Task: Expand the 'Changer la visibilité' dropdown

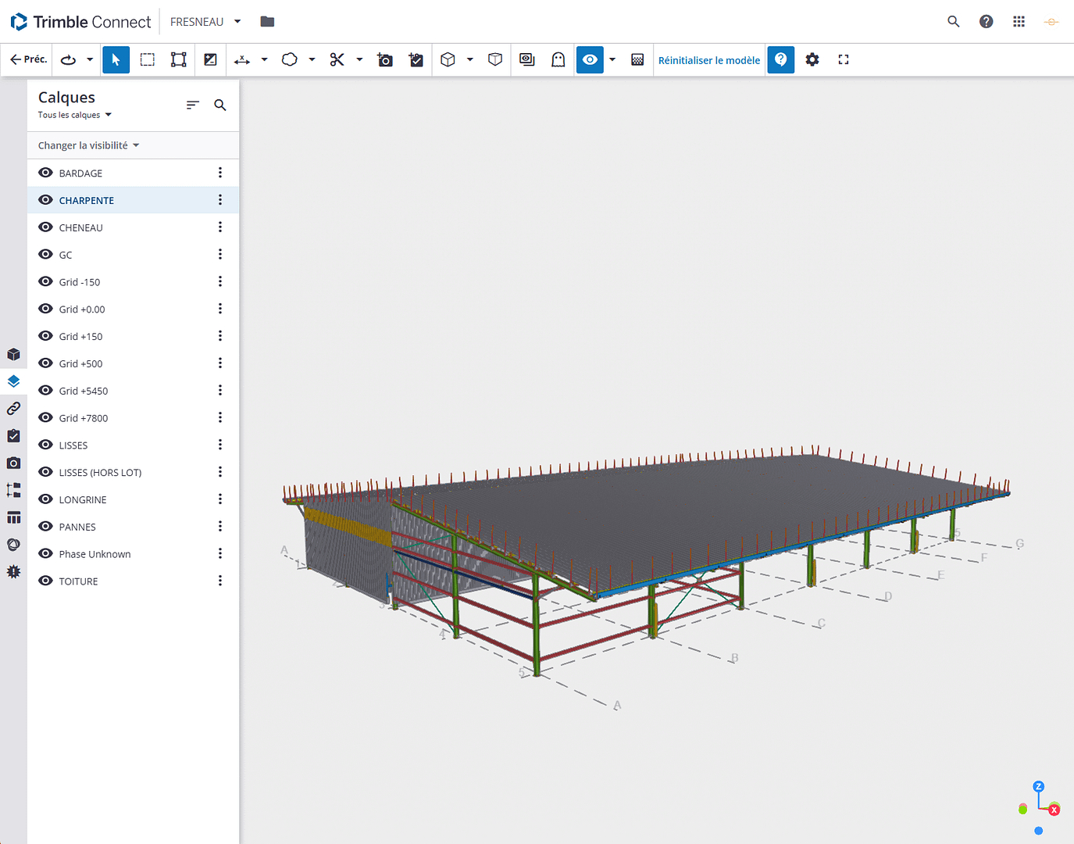Action: tap(88, 145)
